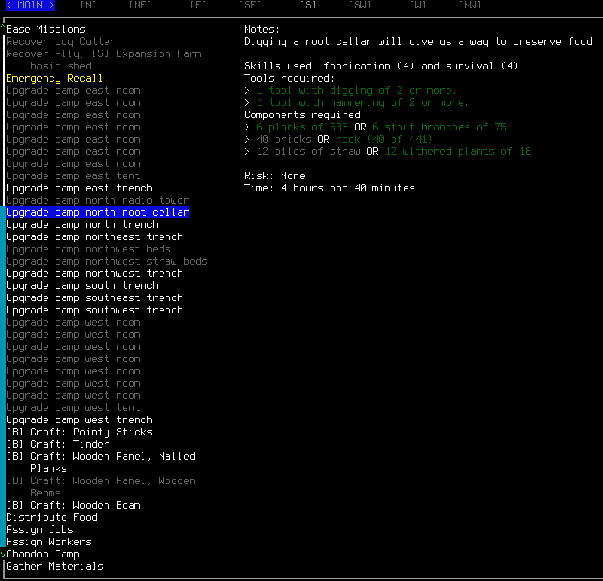Click the green scroll-down arrow indicator
Screen dimensions: 603x581
tap(3, 554)
